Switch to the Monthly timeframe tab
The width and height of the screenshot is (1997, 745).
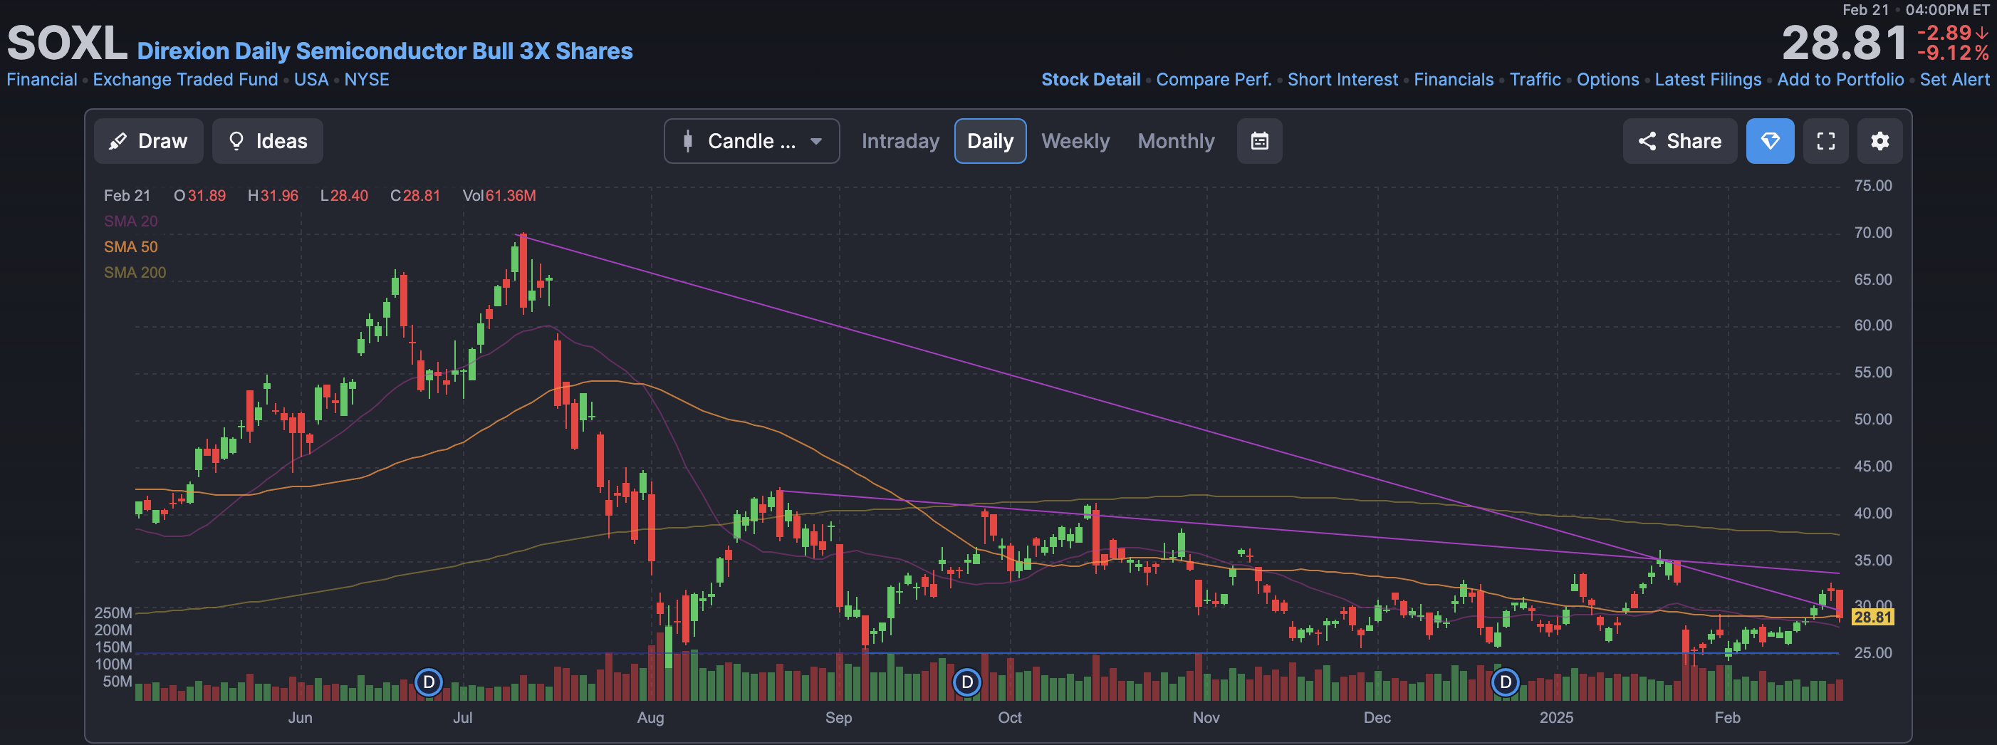[x=1176, y=141]
